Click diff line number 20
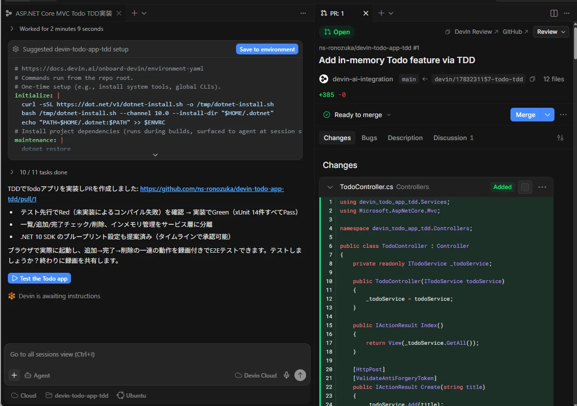 [329, 369]
